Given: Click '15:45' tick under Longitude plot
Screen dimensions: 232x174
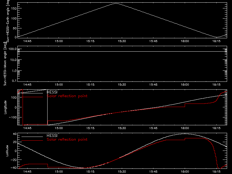Looking at the screenshot, I should point(153,128).
